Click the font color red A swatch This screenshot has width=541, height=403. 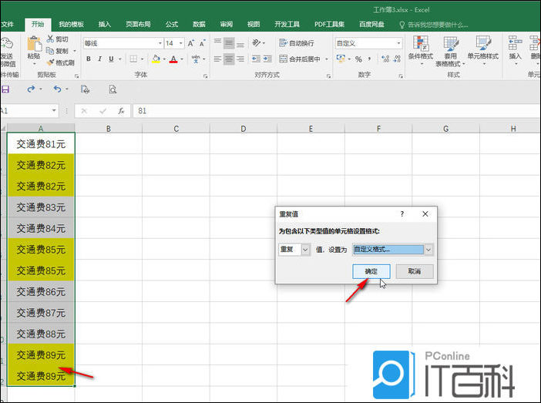pyautogui.click(x=172, y=59)
